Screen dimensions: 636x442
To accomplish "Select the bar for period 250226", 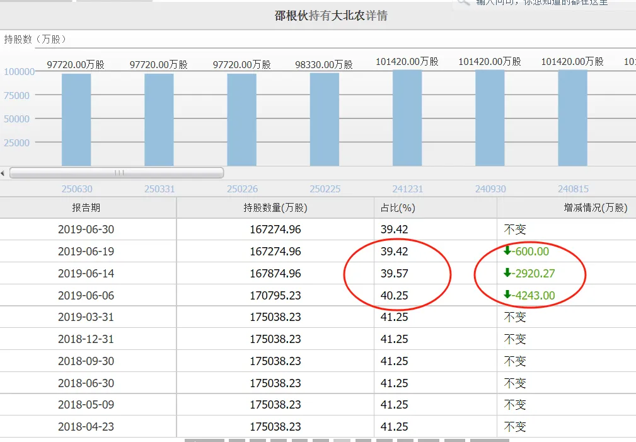I will click(x=242, y=120).
